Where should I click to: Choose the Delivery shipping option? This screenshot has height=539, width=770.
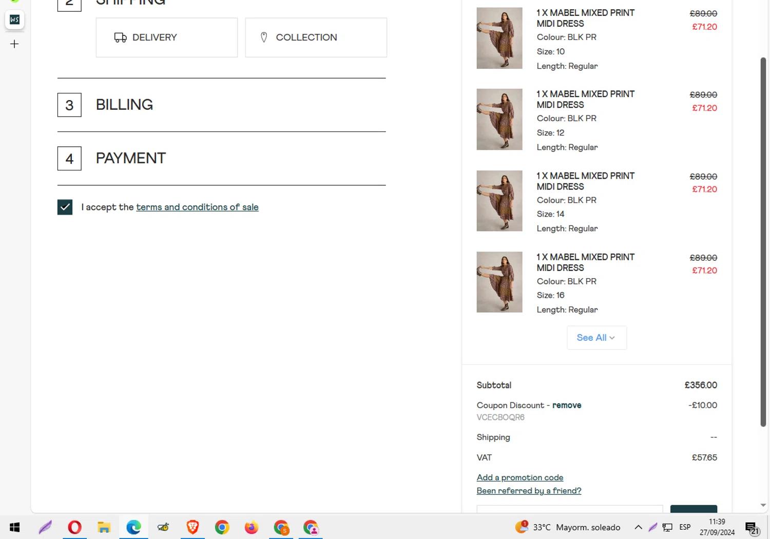[166, 37]
